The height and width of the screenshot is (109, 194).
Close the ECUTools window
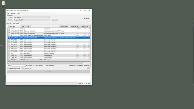[90, 11]
